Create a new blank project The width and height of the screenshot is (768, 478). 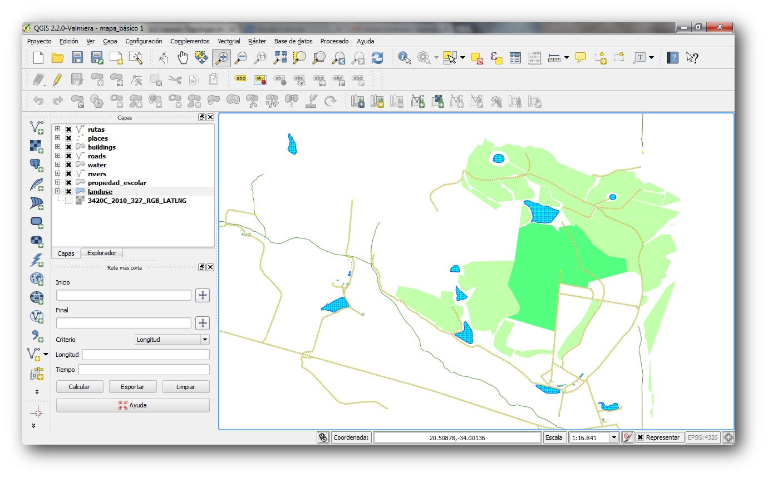(x=38, y=57)
